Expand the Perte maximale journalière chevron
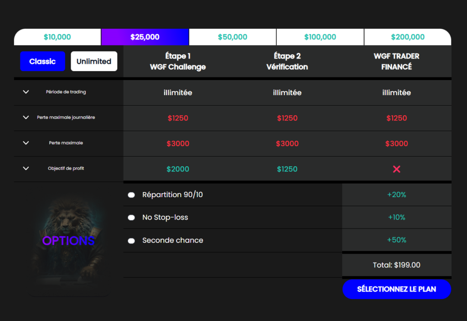467x321 pixels. click(26, 117)
